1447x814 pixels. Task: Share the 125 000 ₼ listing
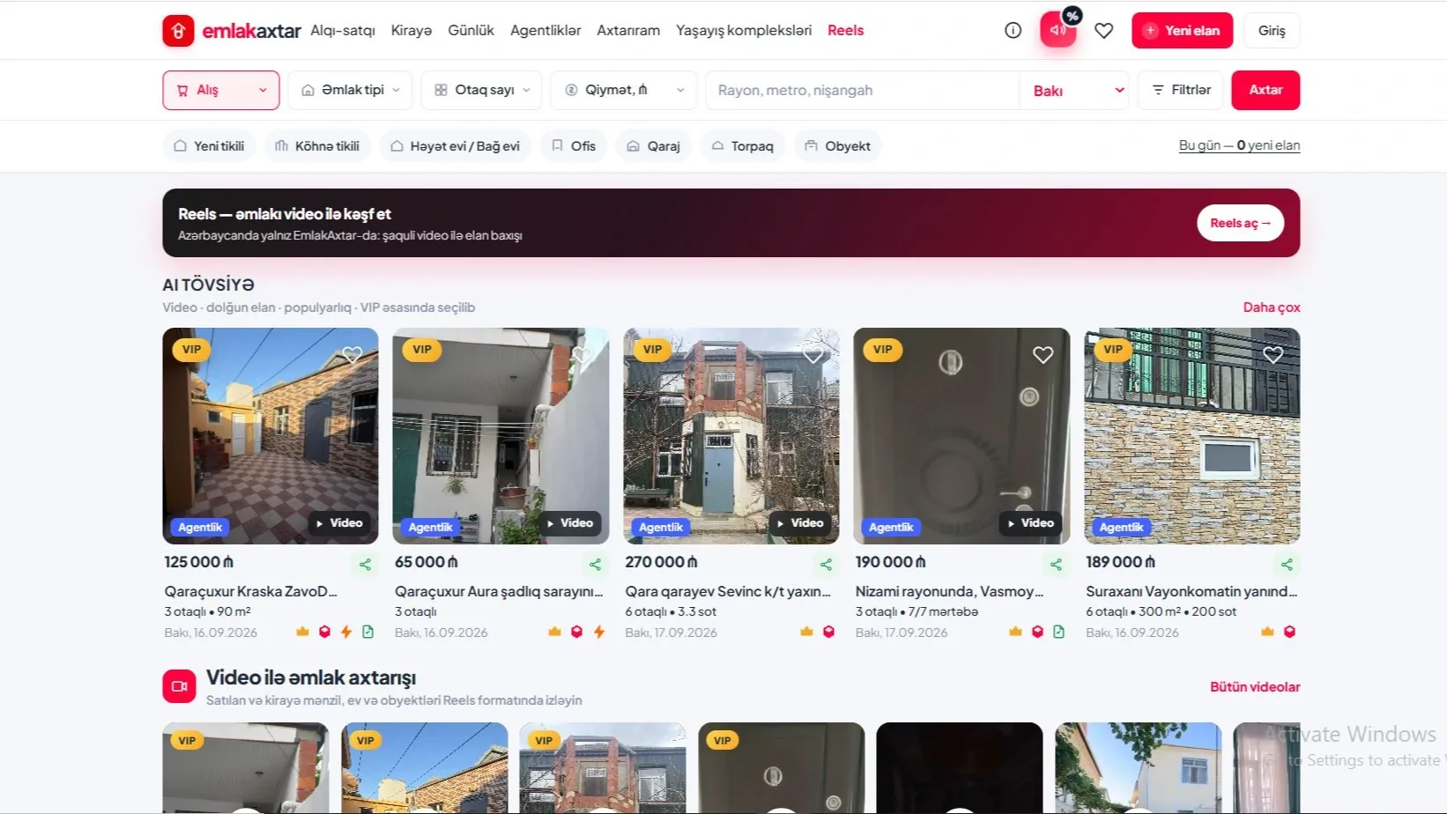click(365, 565)
